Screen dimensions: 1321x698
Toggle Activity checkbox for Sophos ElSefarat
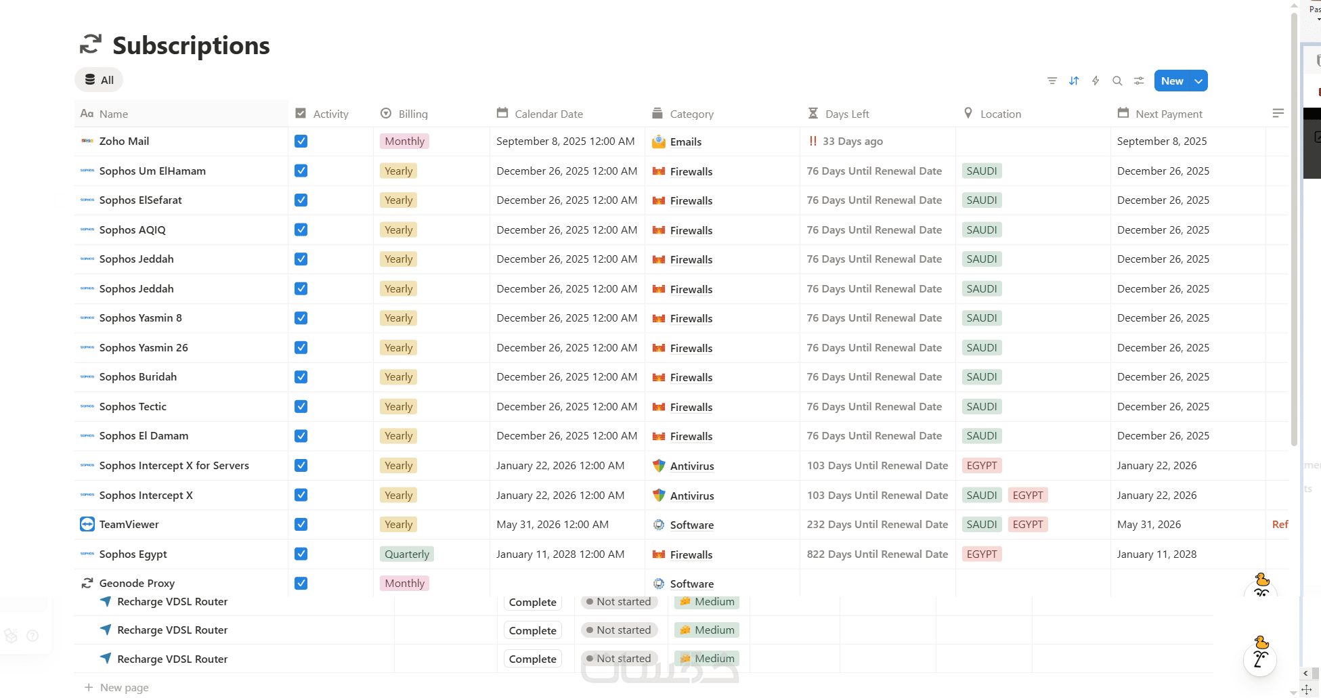(301, 200)
